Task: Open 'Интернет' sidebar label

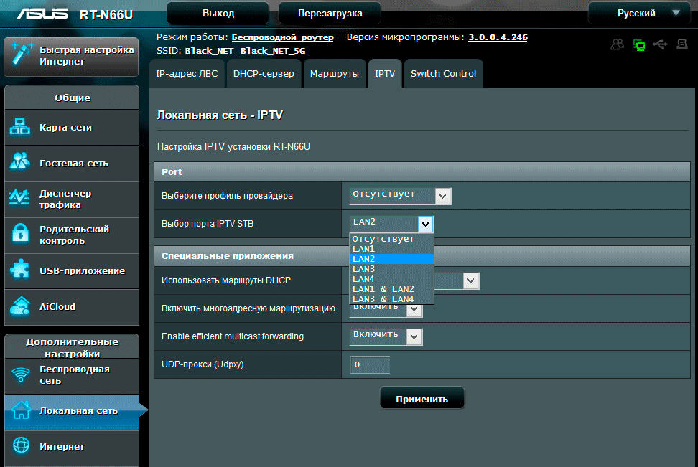Action: [x=62, y=446]
